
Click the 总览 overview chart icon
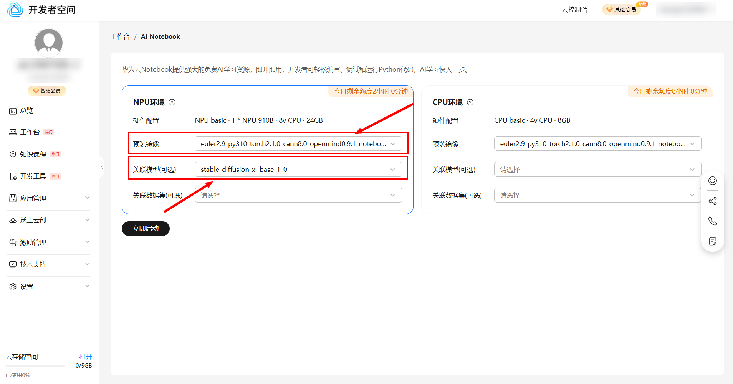pos(13,111)
